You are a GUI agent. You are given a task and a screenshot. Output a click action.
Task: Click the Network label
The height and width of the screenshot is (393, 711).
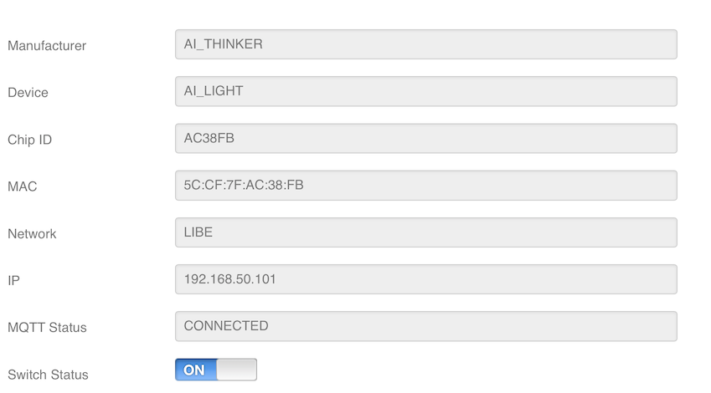32,233
